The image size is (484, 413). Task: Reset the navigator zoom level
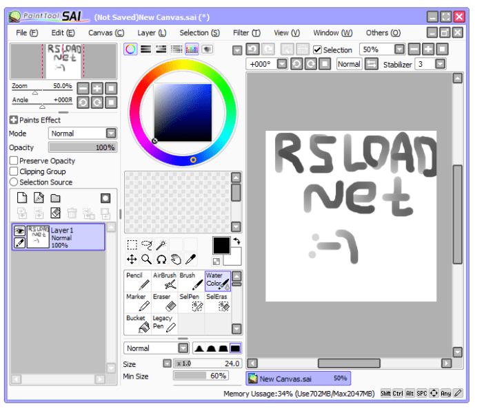[x=111, y=89]
